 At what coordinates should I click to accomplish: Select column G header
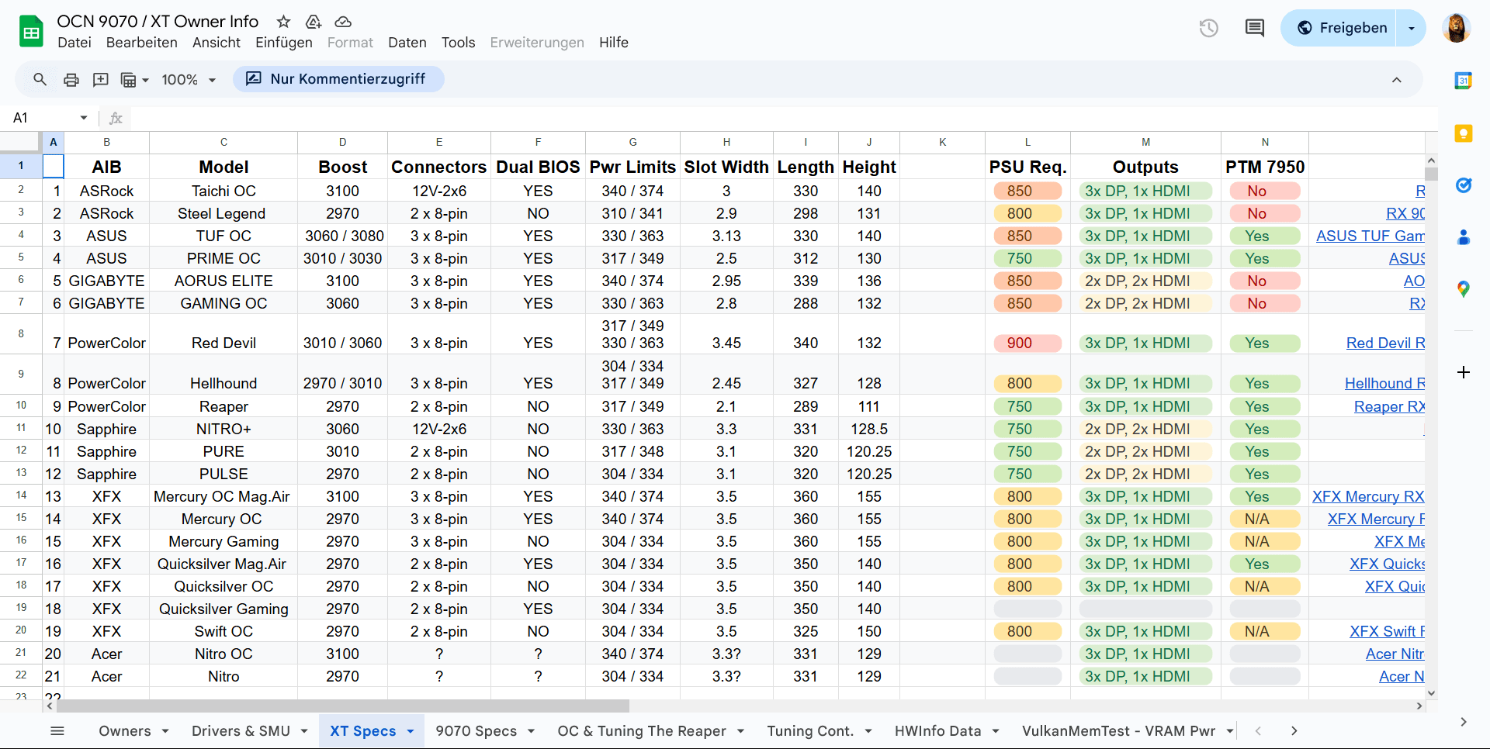click(633, 142)
